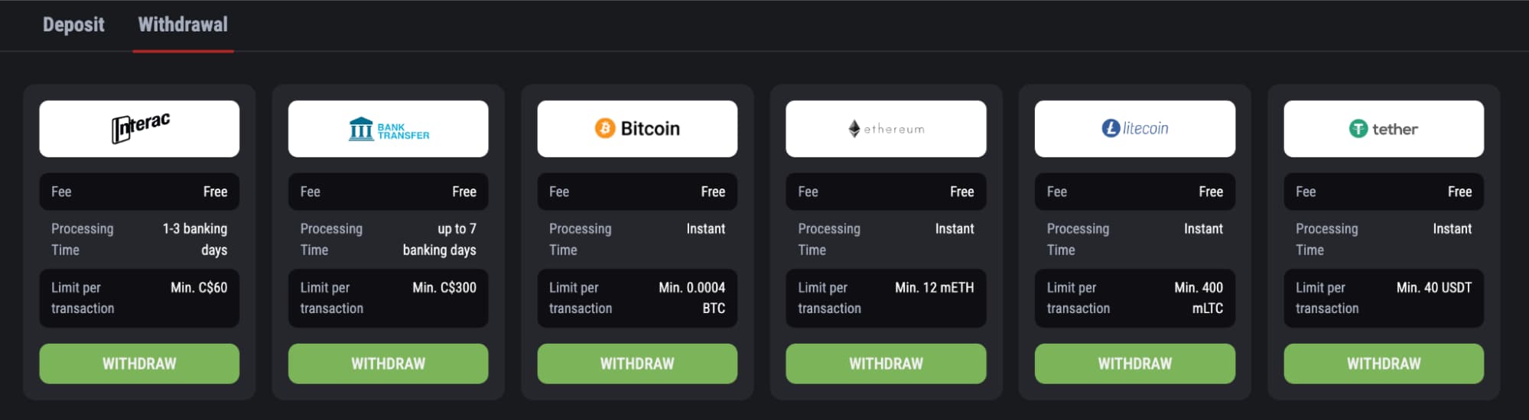Select the Ethereum logo card
Screen dimensions: 1529x420
(886, 128)
